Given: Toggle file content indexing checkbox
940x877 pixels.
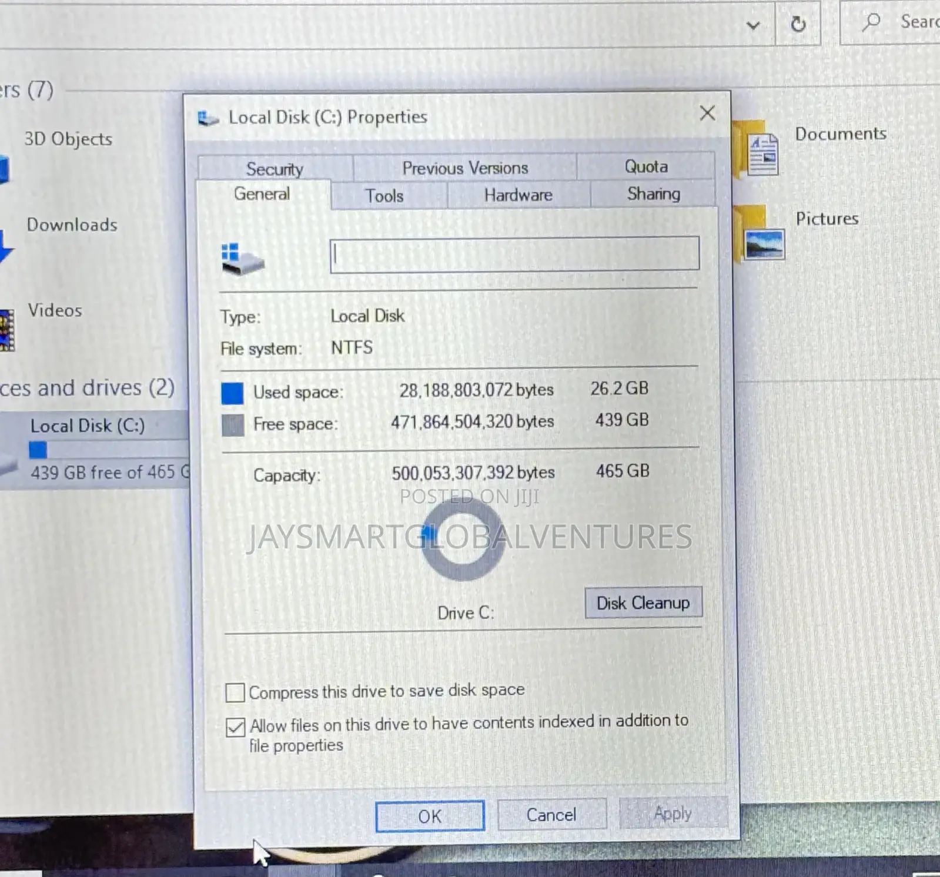Looking at the screenshot, I should click(x=236, y=727).
